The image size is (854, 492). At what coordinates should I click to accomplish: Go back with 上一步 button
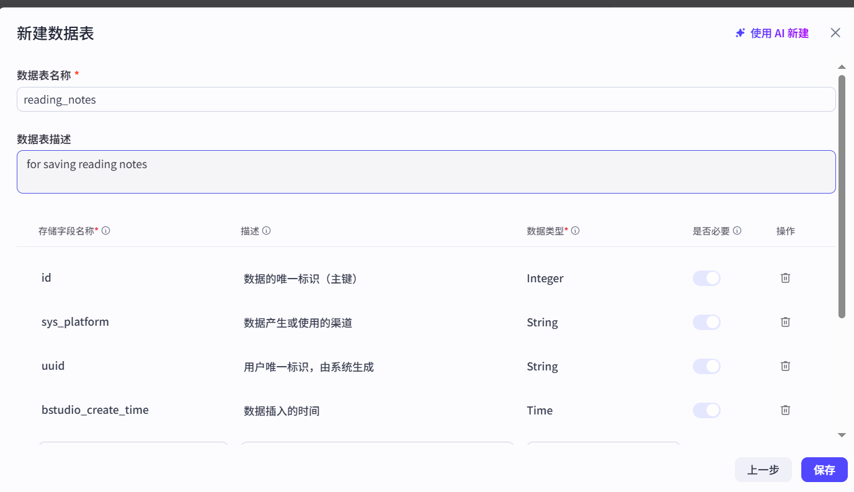[763, 470]
